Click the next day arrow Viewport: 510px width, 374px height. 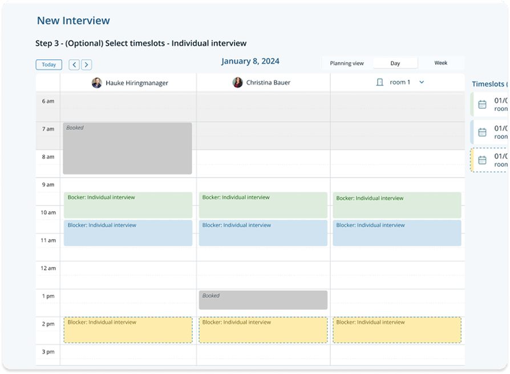click(x=86, y=65)
